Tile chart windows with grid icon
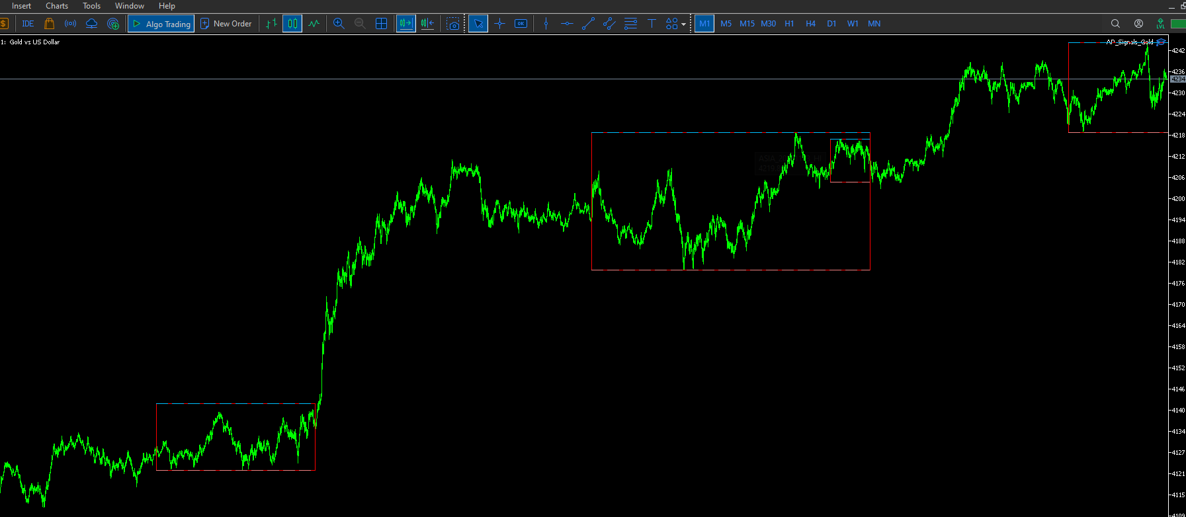Screen dimensions: 1186x517 (x=382, y=24)
